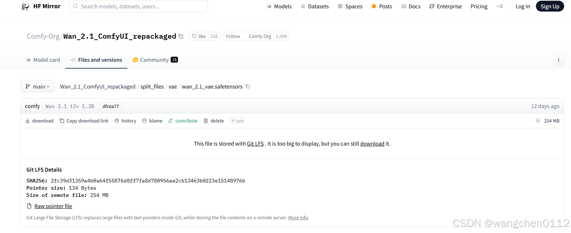
Task: Click the Size of remote file value
Action: pyautogui.click(x=99, y=195)
